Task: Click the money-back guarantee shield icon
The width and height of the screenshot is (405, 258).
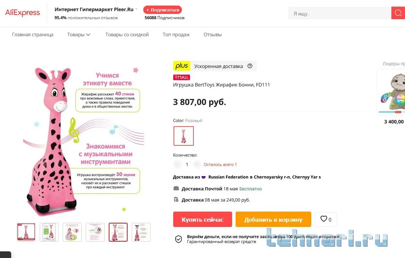Action: (x=178, y=239)
